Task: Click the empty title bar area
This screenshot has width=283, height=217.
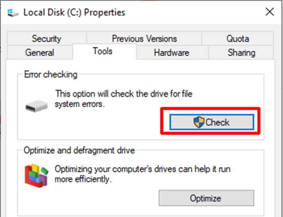Action: 190,12
